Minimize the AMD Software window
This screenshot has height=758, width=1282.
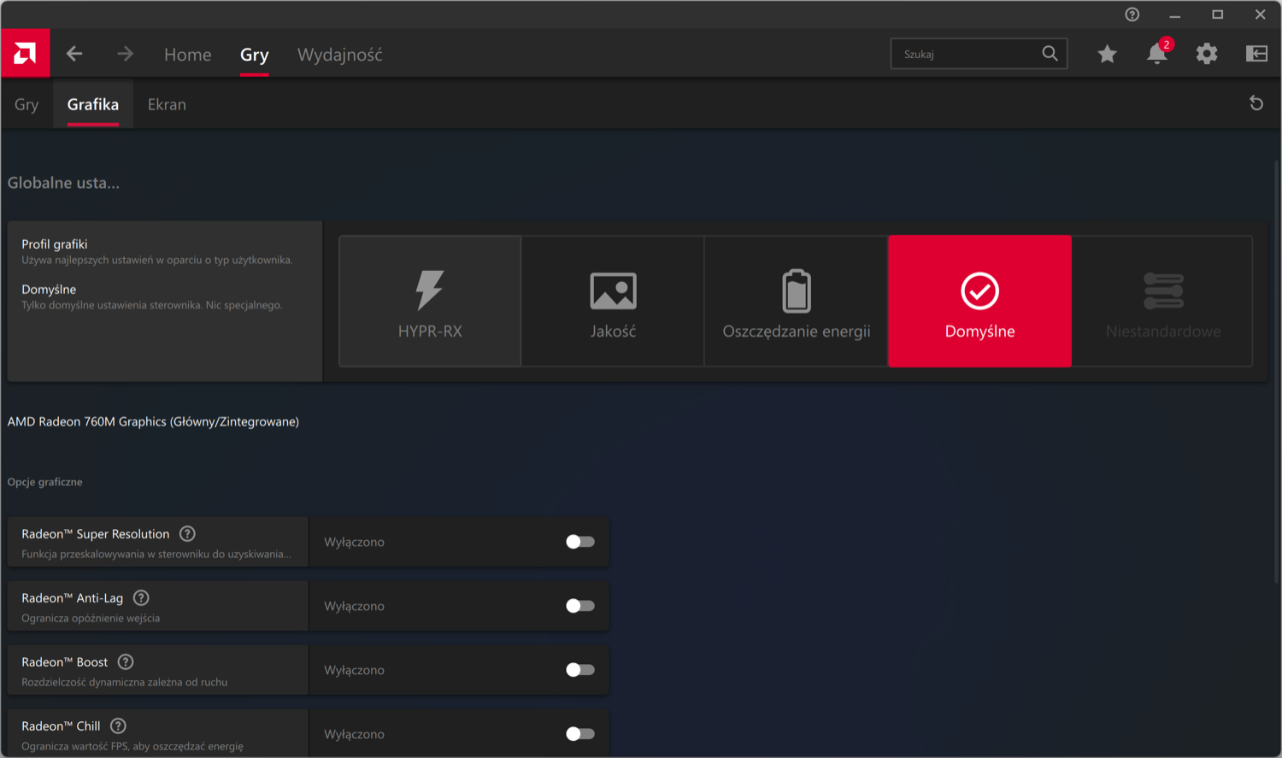click(1175, 15)
